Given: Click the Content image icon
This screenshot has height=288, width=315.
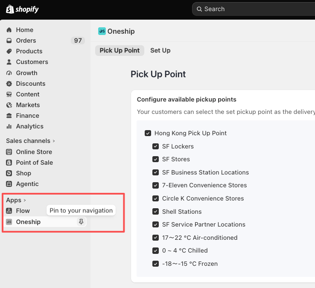Looking at the screenshot, I should point(9,94).
